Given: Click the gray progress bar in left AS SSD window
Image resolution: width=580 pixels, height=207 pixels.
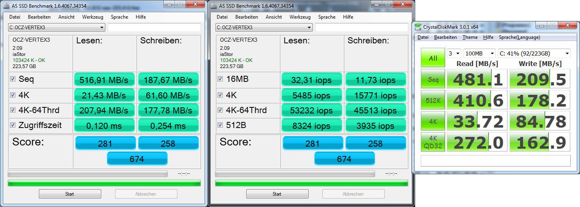Looking at the screenshot, I should pos(87,174).
